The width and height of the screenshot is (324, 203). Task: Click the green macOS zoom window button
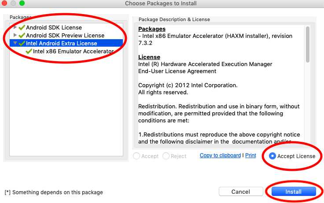[x=22, y=4]
